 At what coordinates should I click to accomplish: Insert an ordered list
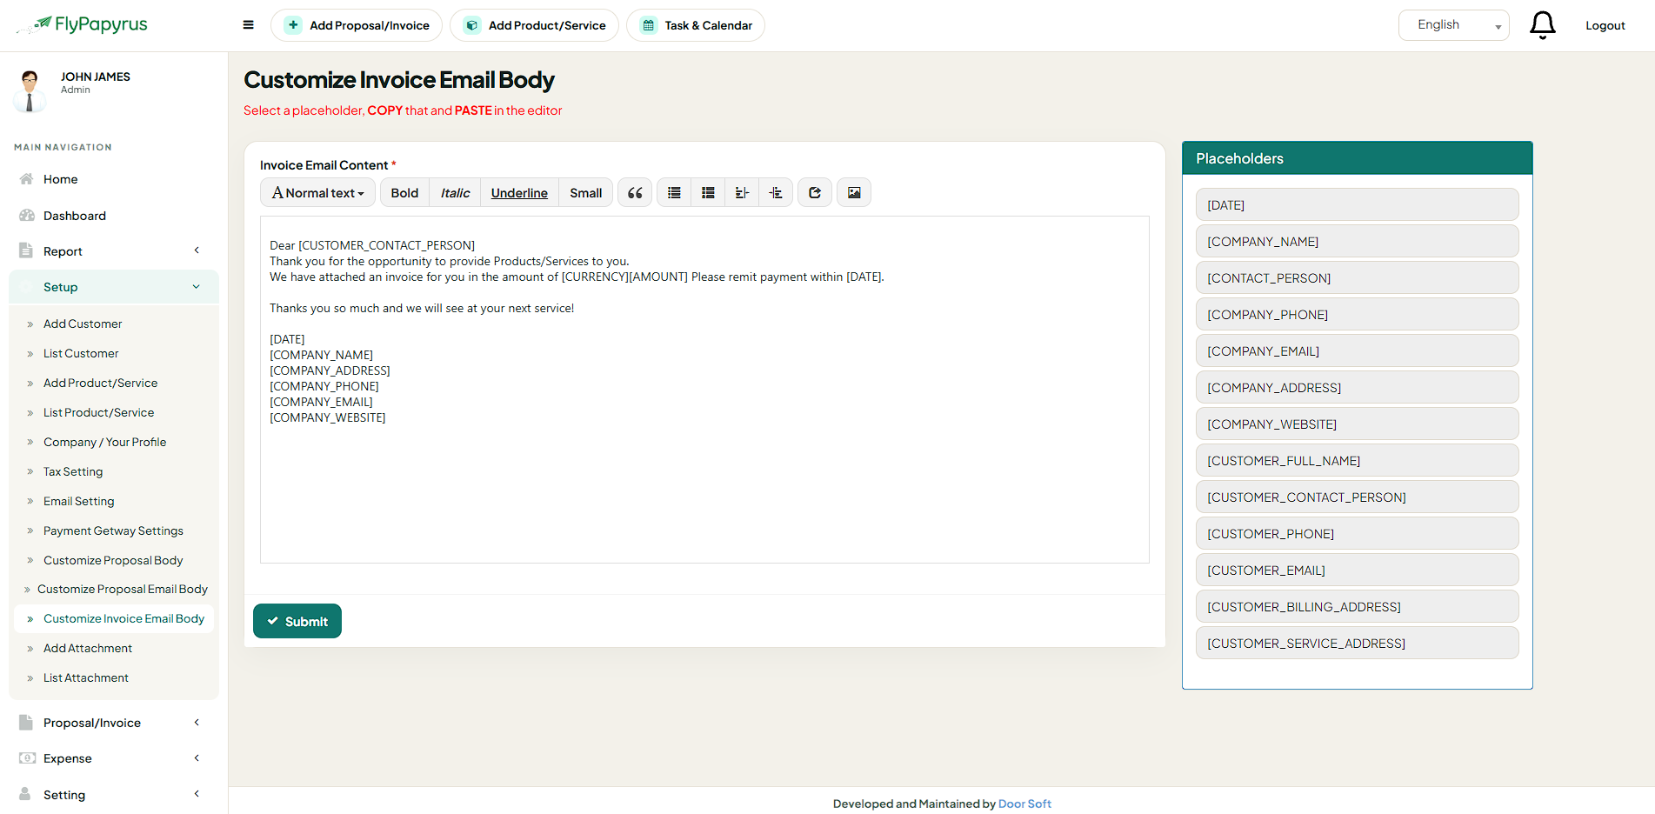(x=708, y=193)
